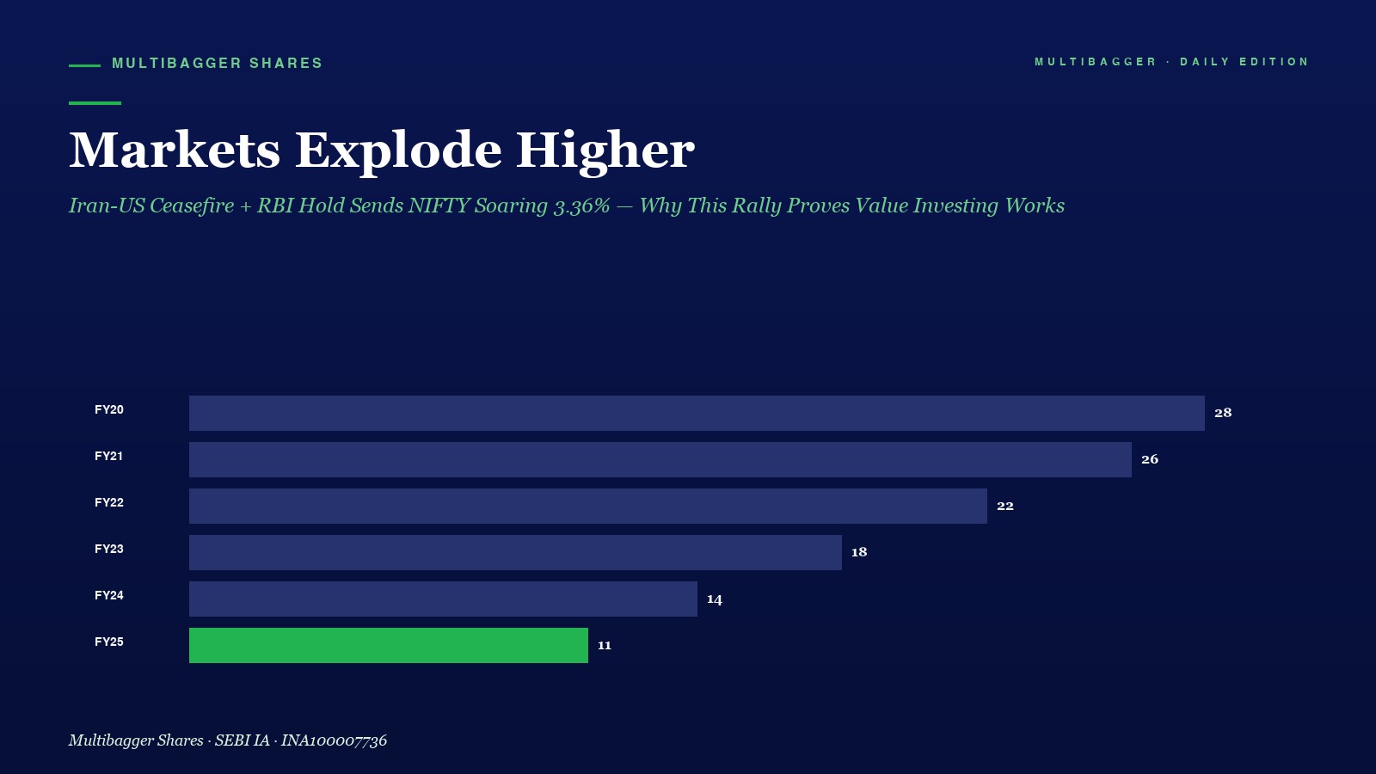
Task: Click the value label 11
Action: tap(605, 645)
